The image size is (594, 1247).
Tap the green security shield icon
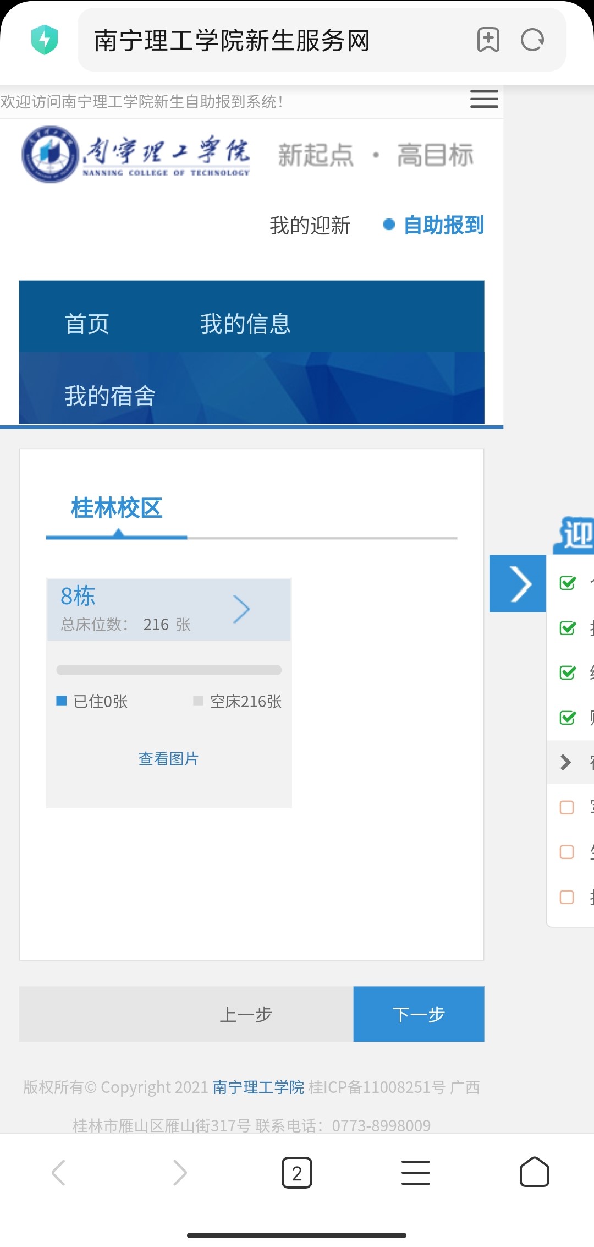[45, 40]
